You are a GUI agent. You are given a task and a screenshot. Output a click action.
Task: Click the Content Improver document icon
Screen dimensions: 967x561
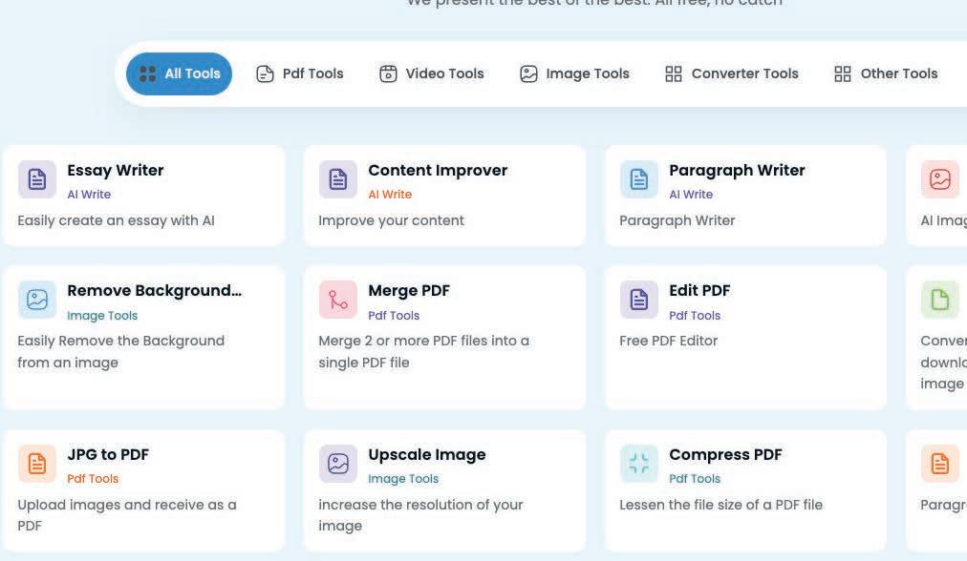[338, 179]
